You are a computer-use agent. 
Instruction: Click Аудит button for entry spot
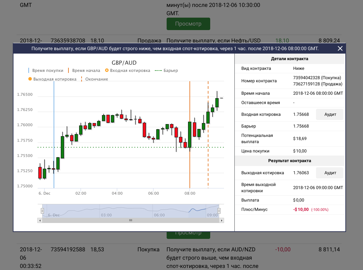click(x=330, y=114)
